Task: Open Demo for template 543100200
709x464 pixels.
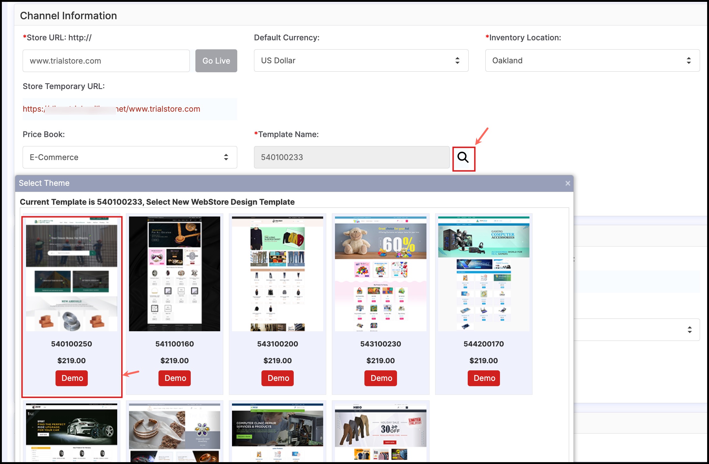Action: tap(278, 378)
